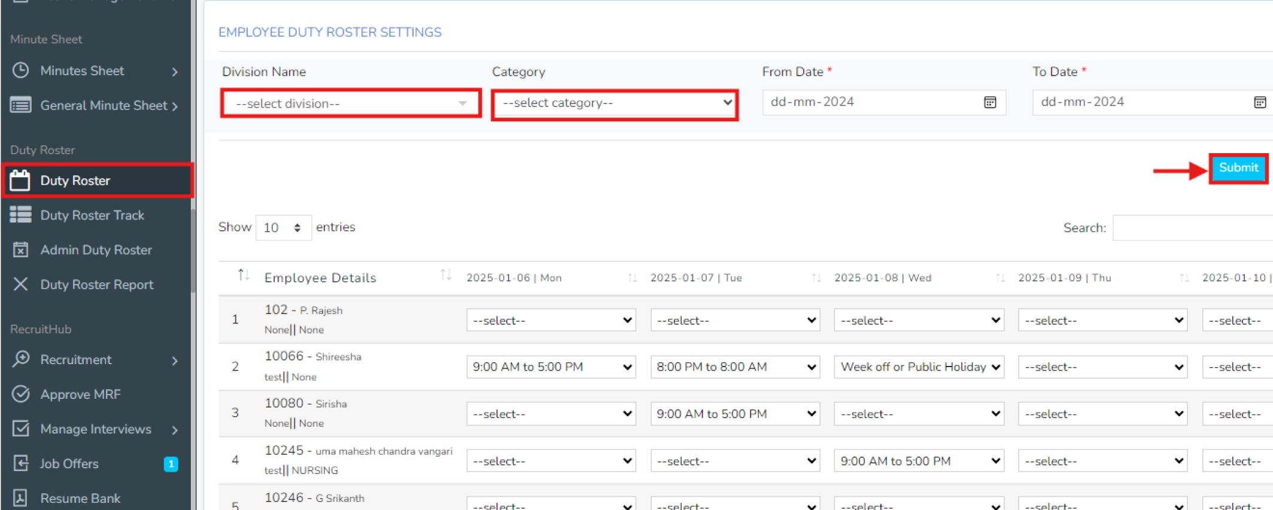Viewport: 1273px width, 510px height.
Task: Open Shireesha Week off or Public Holiday dropdown
Action: coord(919,367)
